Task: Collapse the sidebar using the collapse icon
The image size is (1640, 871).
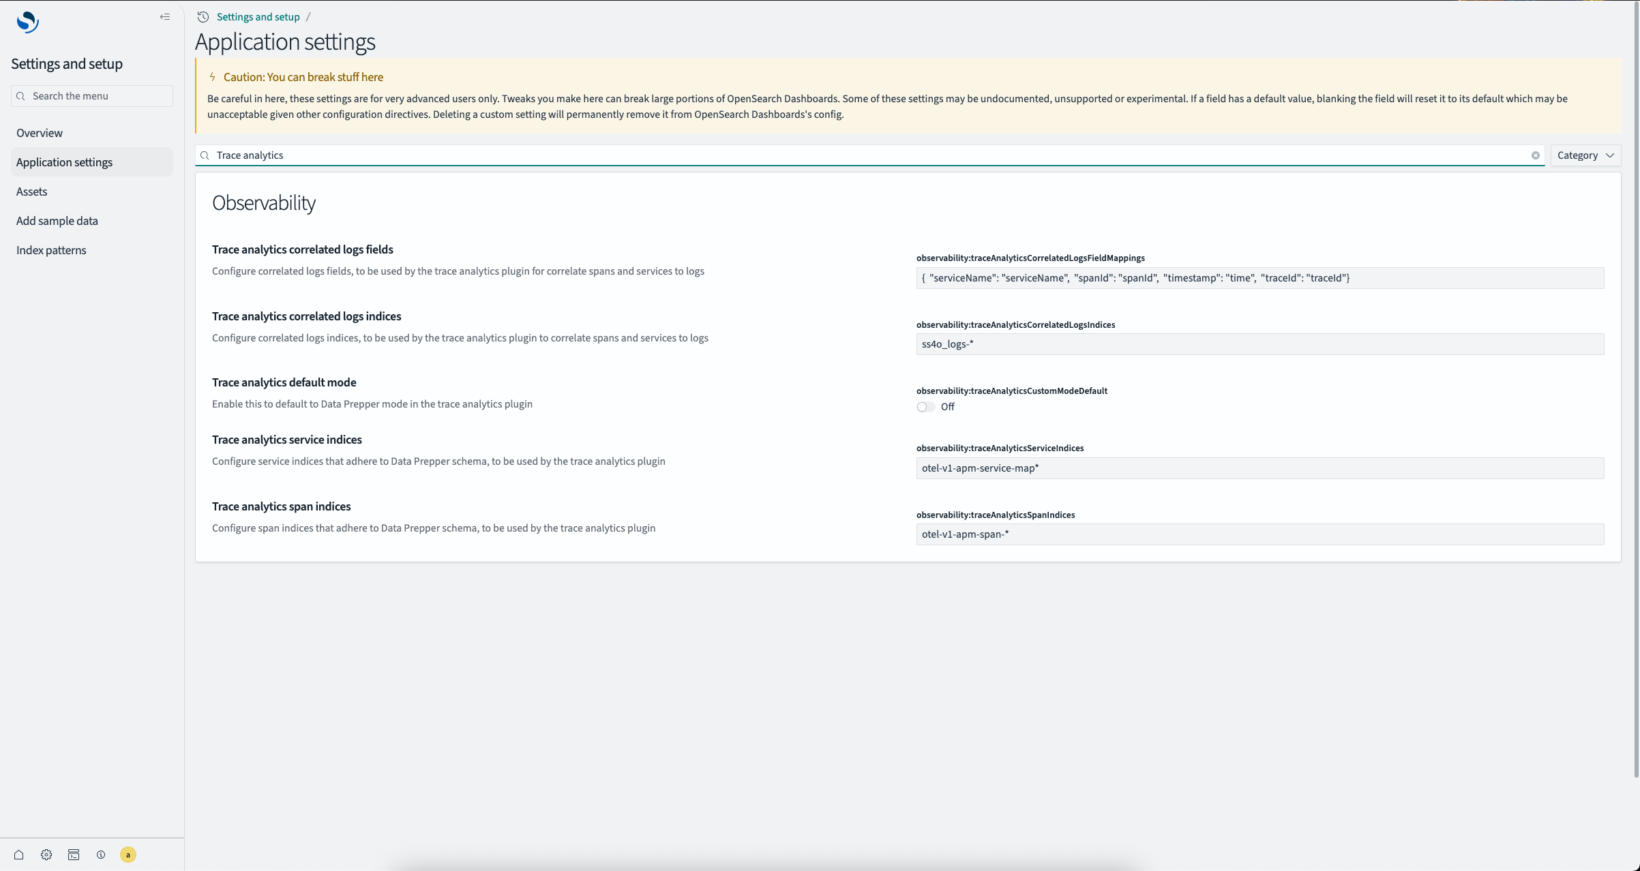Action: [x=164, y=16]
